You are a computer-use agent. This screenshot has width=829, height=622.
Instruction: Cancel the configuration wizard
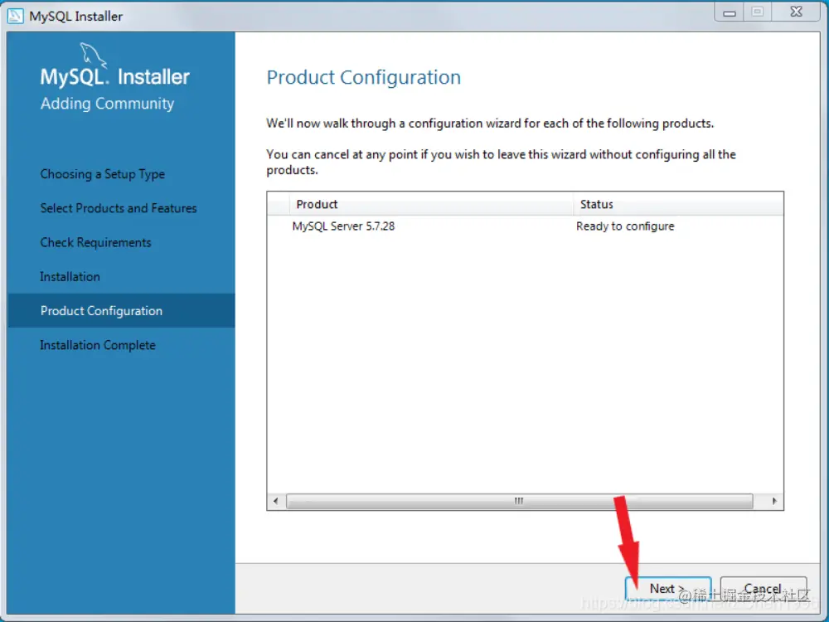[763, 589]
